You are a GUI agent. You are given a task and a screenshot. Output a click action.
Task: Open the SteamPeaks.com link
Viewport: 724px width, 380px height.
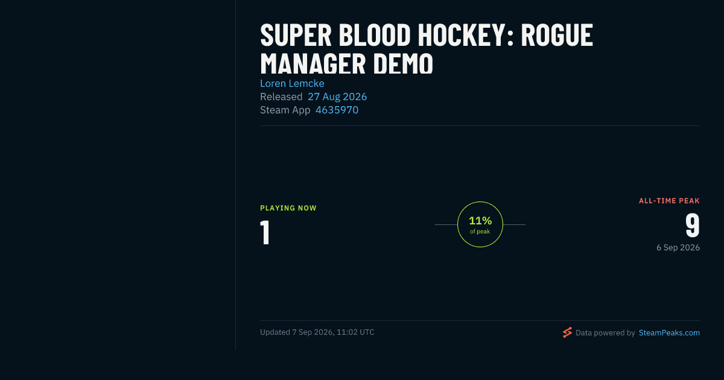click(669, 333)
